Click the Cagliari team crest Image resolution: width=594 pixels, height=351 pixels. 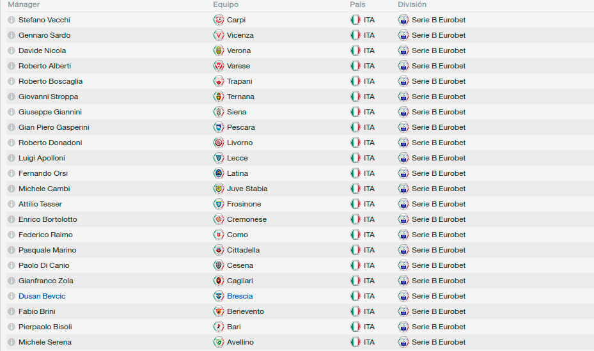coord(218,281)
